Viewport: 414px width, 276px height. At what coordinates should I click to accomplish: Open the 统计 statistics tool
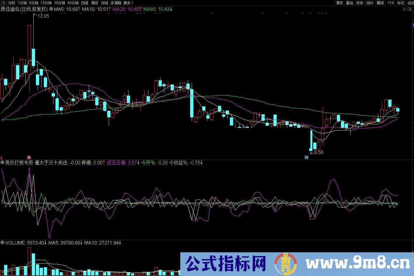point(369,3)
